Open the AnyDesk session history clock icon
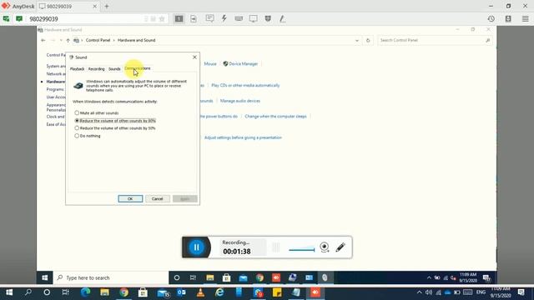 tap(491, 19)
